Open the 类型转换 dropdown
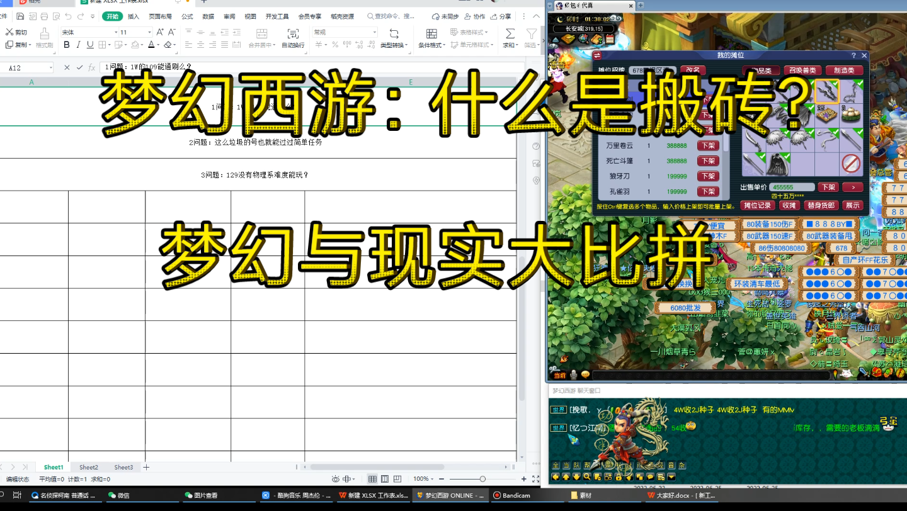Viewport: 907px width, 511px height. (x=394, y=38)
